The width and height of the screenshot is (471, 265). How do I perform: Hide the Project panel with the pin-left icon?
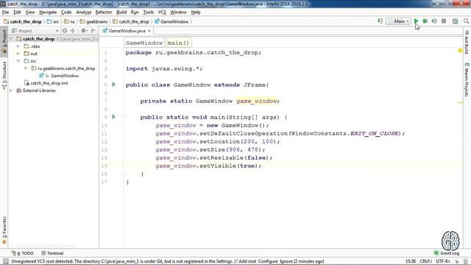[93, 31]
